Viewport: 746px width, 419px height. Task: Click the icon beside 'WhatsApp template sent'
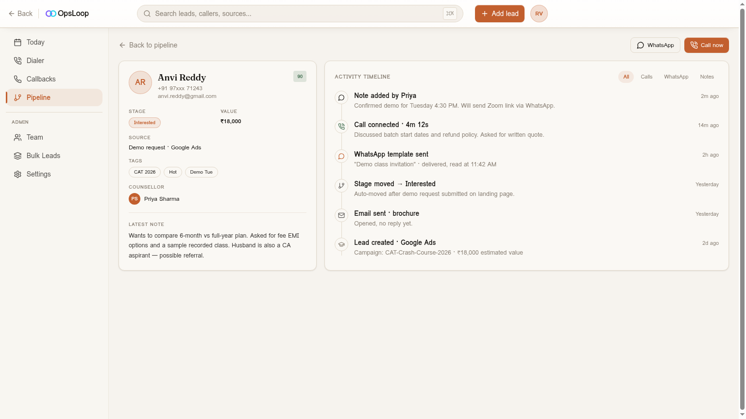[341, 156]
